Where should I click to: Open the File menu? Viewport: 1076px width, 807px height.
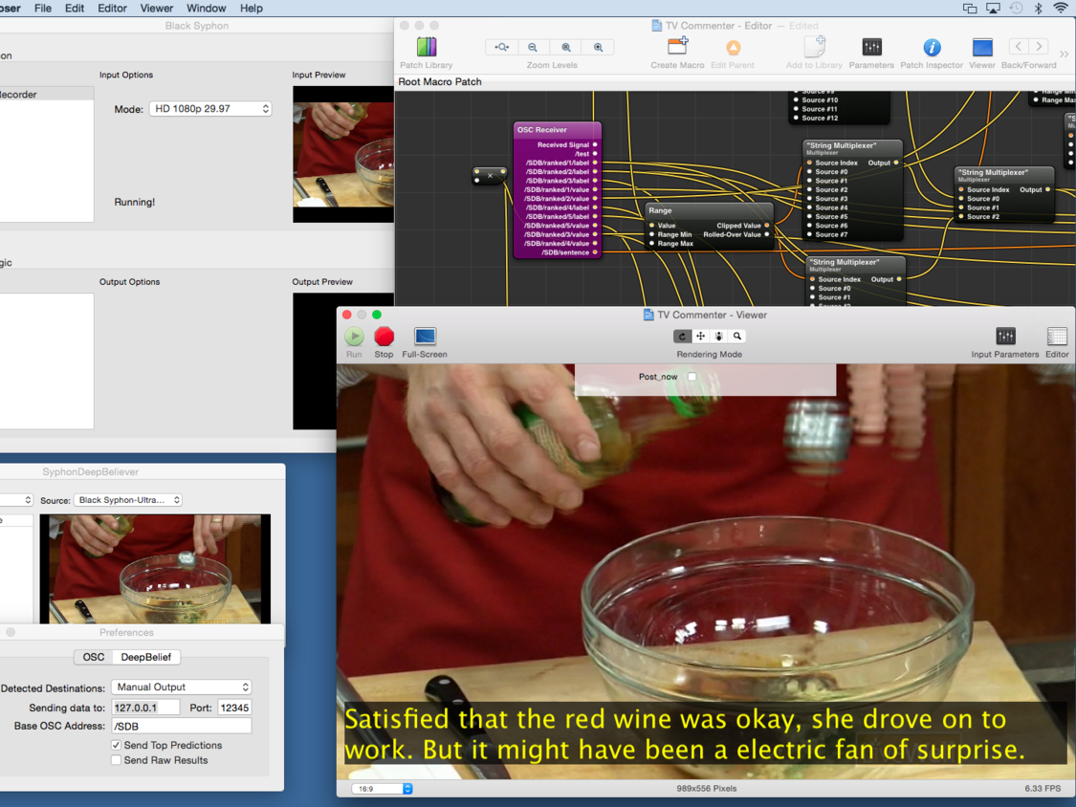42,9
